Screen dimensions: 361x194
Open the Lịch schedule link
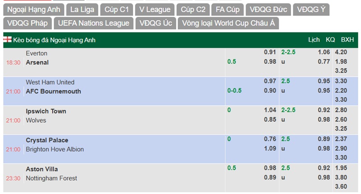click(x=314, y=40)
